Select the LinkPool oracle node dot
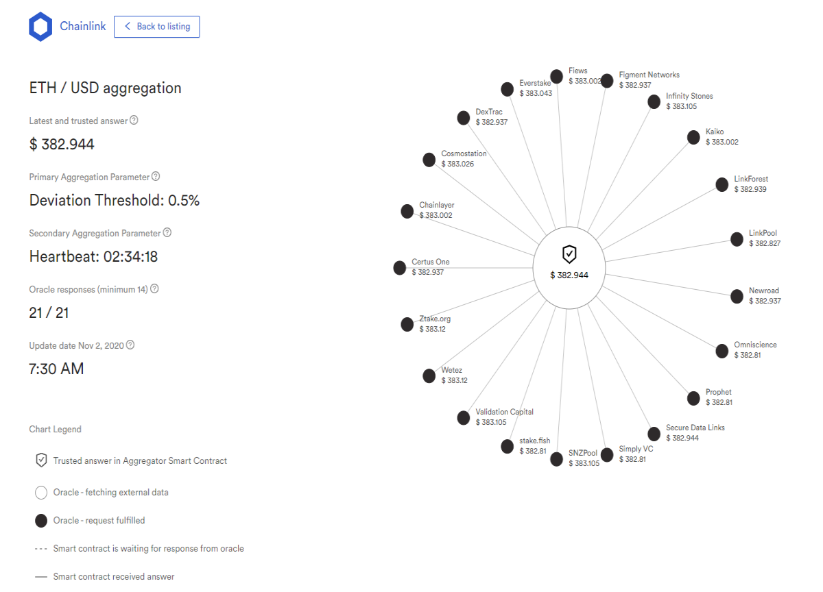Image resolution: width=823 pixels, height=592 pixels. coord(737,239)
